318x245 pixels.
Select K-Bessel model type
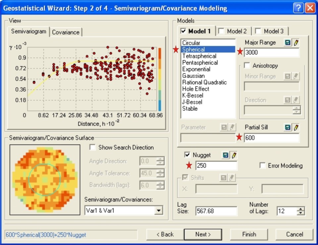click(x=208, y=95)
